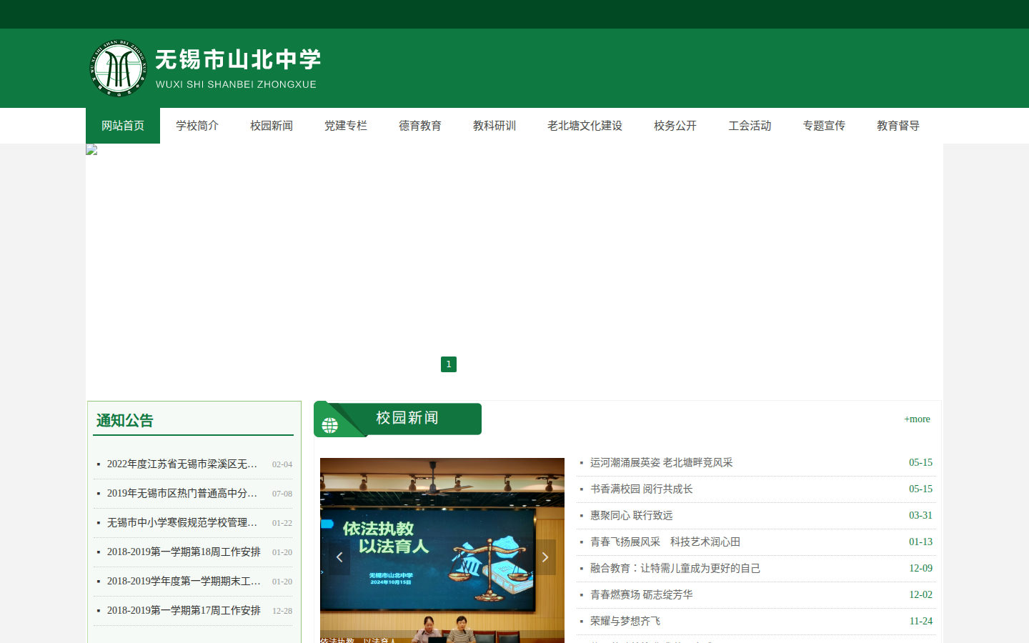This screenshot has height=643, width=1029.
Task: Open 青春燃赛场 砺志绽芳华 article
Action: click(x=642, y=595)
